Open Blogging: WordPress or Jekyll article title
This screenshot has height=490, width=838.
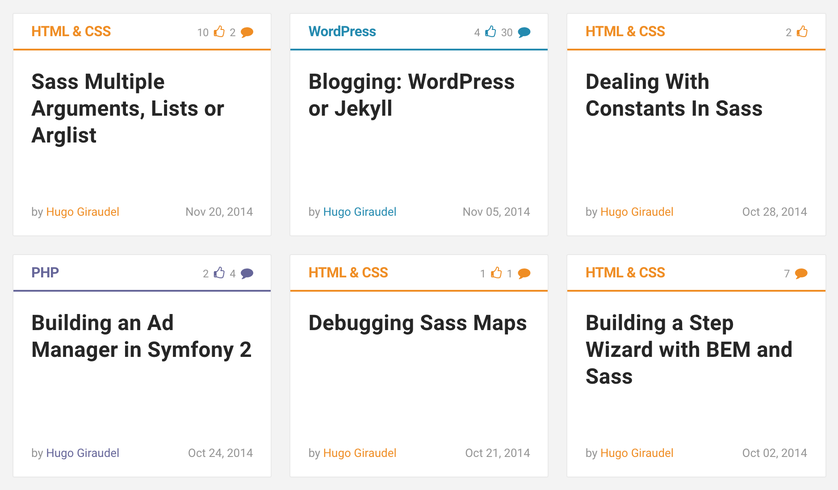412,95
